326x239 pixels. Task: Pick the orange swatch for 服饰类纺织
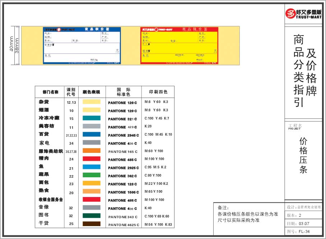click(92, 151)
